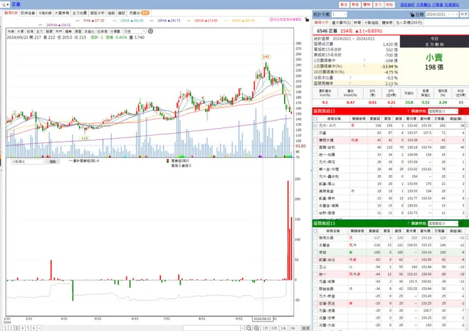
Task: Open the 日線 chart period dropdown
Action: [134, 31]
